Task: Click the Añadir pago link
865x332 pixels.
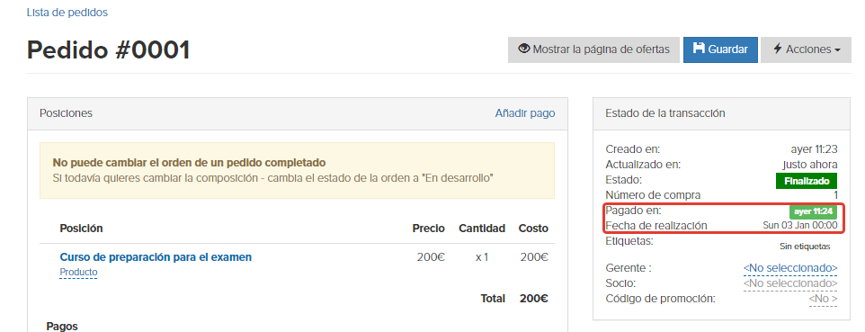Action: pyautogui.click(x=525, y=113)
